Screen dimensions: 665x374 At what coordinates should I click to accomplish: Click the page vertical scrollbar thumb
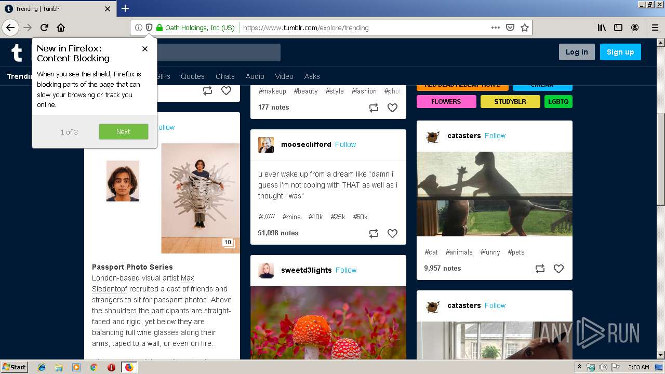pyautogui.click(x=660, y=158)
